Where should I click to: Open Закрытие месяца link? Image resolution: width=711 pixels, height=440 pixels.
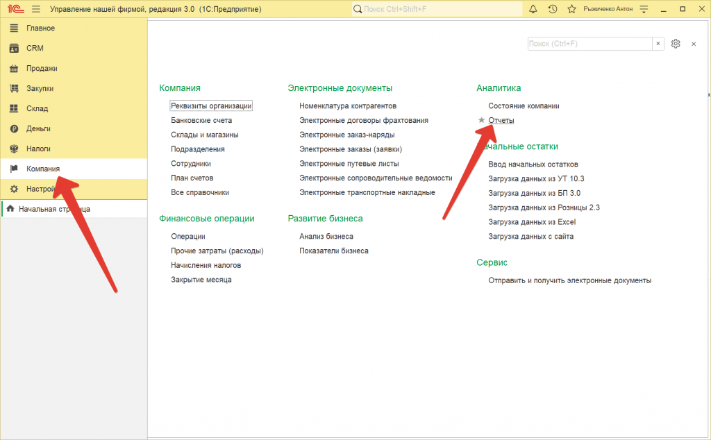click(201, 280)
